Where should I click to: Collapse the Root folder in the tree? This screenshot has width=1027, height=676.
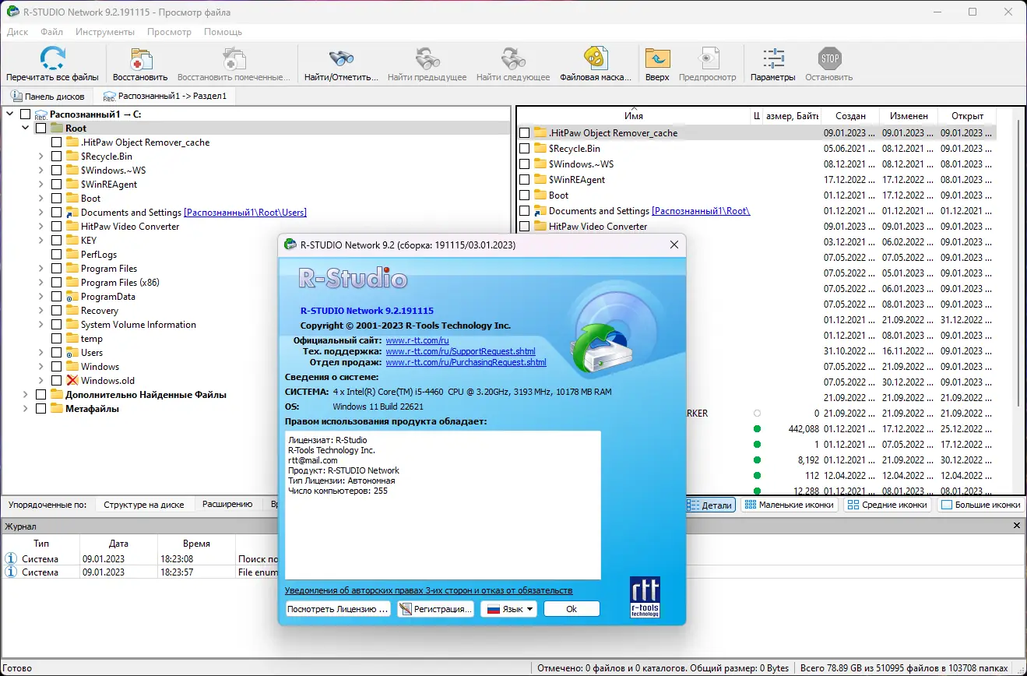pyautogui.click(x=25, y=128)
